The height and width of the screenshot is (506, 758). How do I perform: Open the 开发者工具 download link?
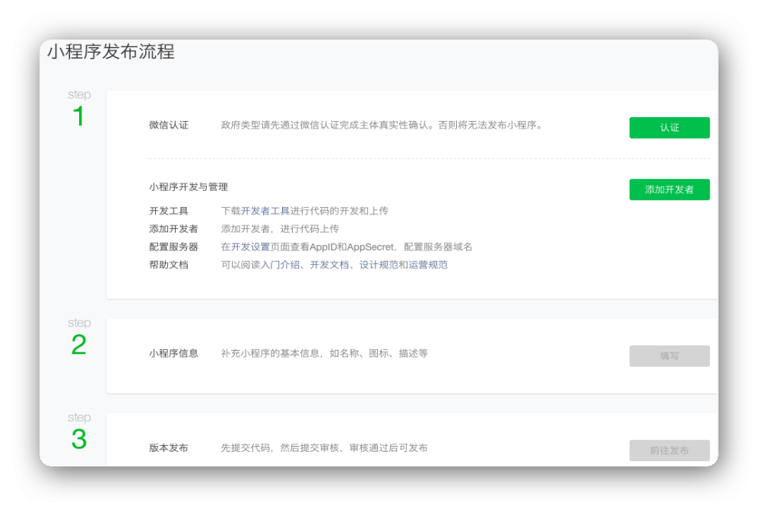pos(265,211)
